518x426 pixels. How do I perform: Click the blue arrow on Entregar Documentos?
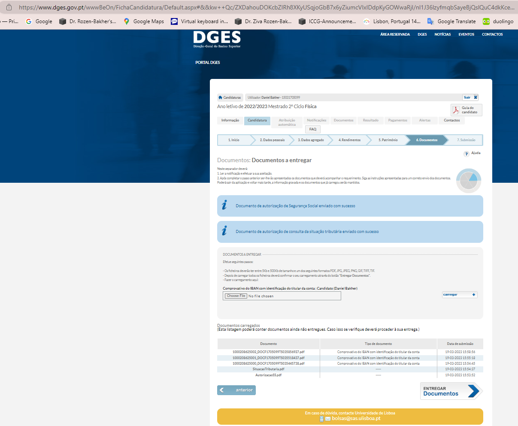[x=473, y=391]
